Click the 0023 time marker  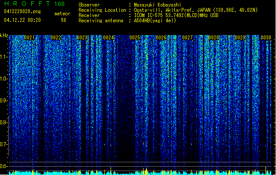82,38
